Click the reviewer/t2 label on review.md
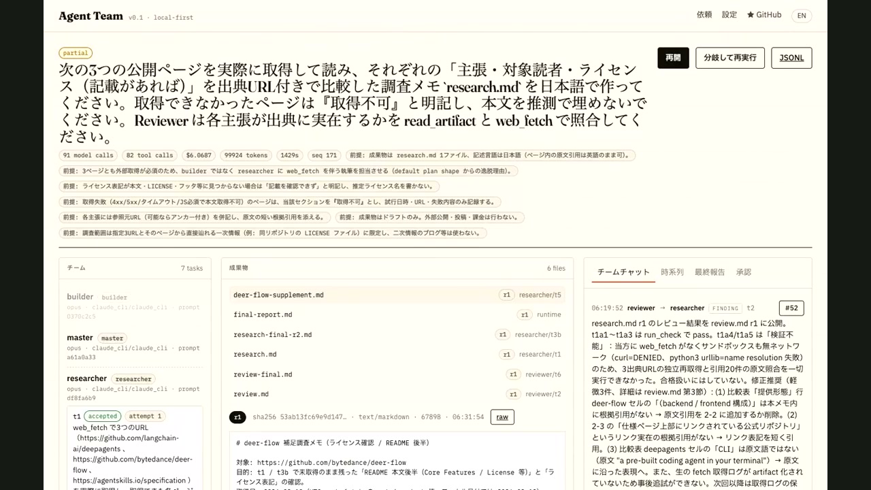 click(543, 394)
